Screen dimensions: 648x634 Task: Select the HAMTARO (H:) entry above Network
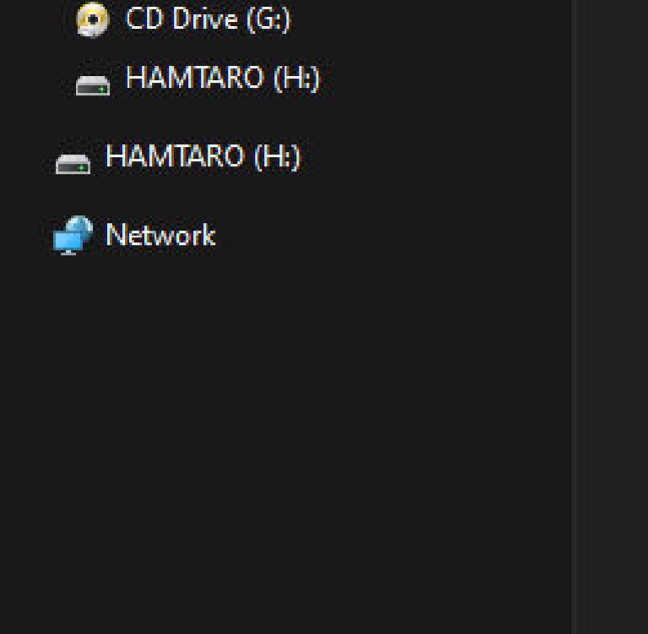tap(202, 157)
